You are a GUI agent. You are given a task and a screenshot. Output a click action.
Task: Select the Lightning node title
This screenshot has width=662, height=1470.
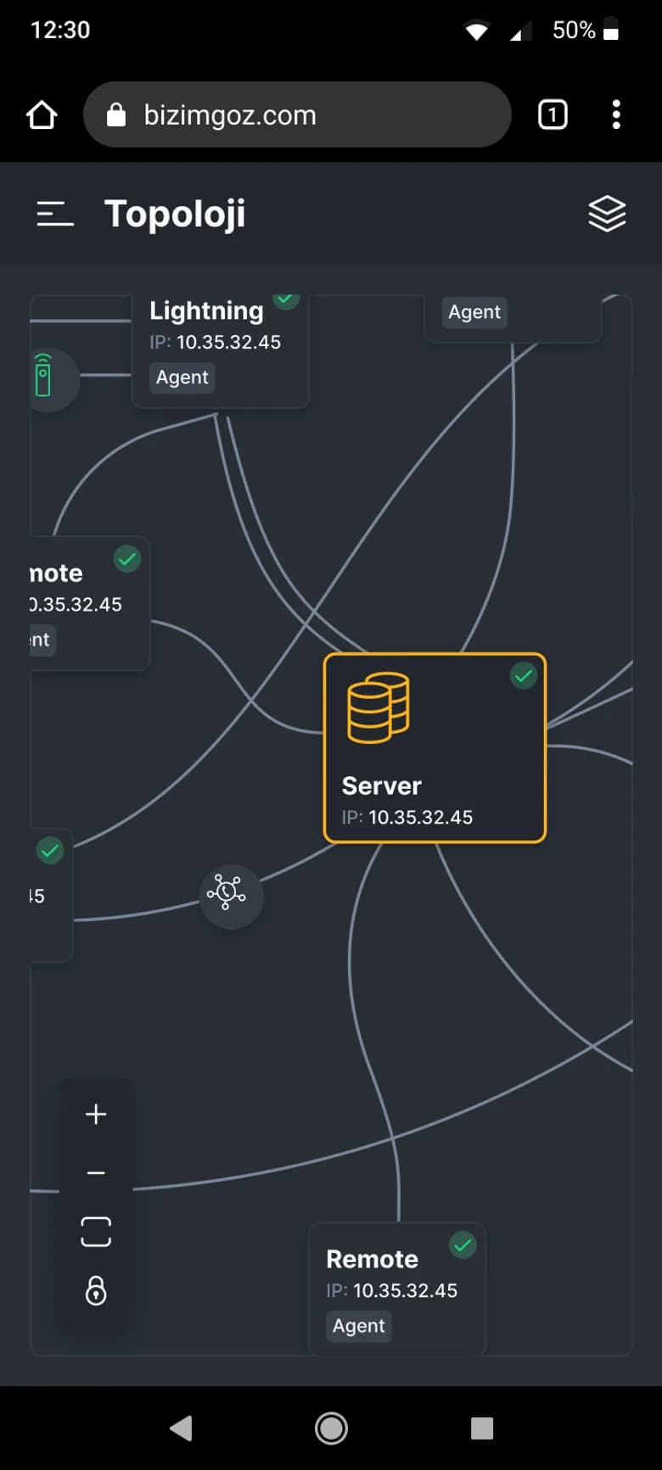point(206,310)
